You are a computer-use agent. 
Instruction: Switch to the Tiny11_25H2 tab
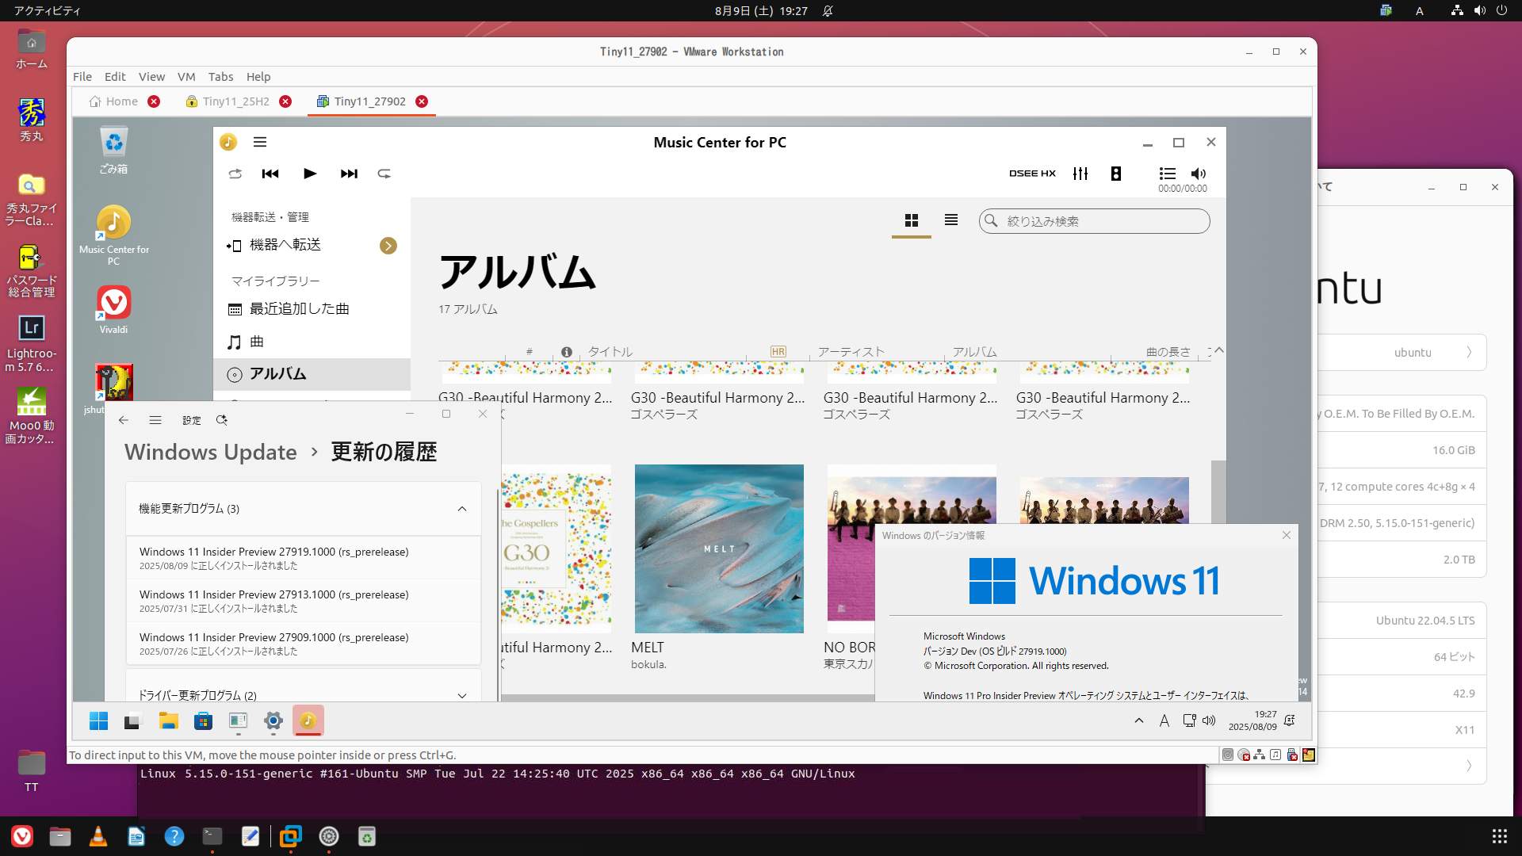235,101
